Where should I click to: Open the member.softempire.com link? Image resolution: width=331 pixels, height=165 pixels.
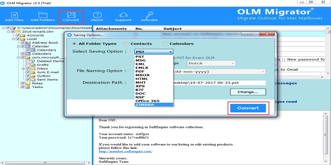(126, 151)
